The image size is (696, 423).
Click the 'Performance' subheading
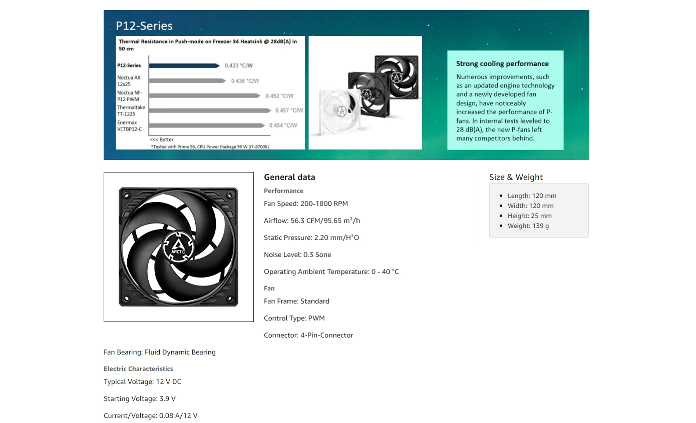coord(283,190)
